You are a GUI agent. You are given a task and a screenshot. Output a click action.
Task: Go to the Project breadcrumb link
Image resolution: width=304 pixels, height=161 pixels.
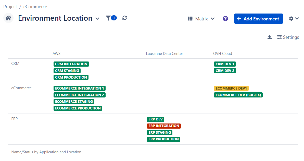(x=10, y=7)
